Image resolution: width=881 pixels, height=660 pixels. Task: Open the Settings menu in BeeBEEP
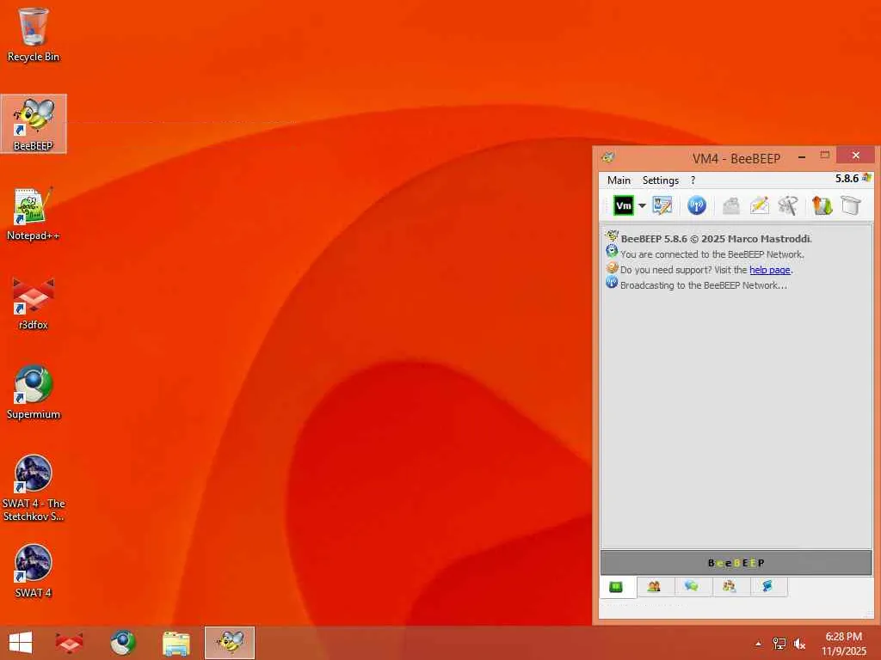click(x=660, y=180)
